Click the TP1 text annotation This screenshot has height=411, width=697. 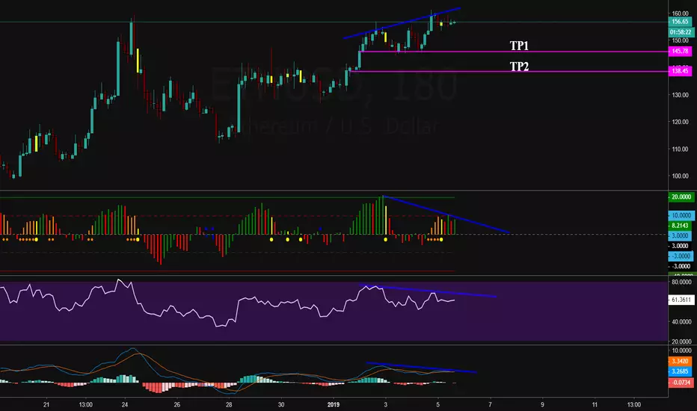pos(519,46)
